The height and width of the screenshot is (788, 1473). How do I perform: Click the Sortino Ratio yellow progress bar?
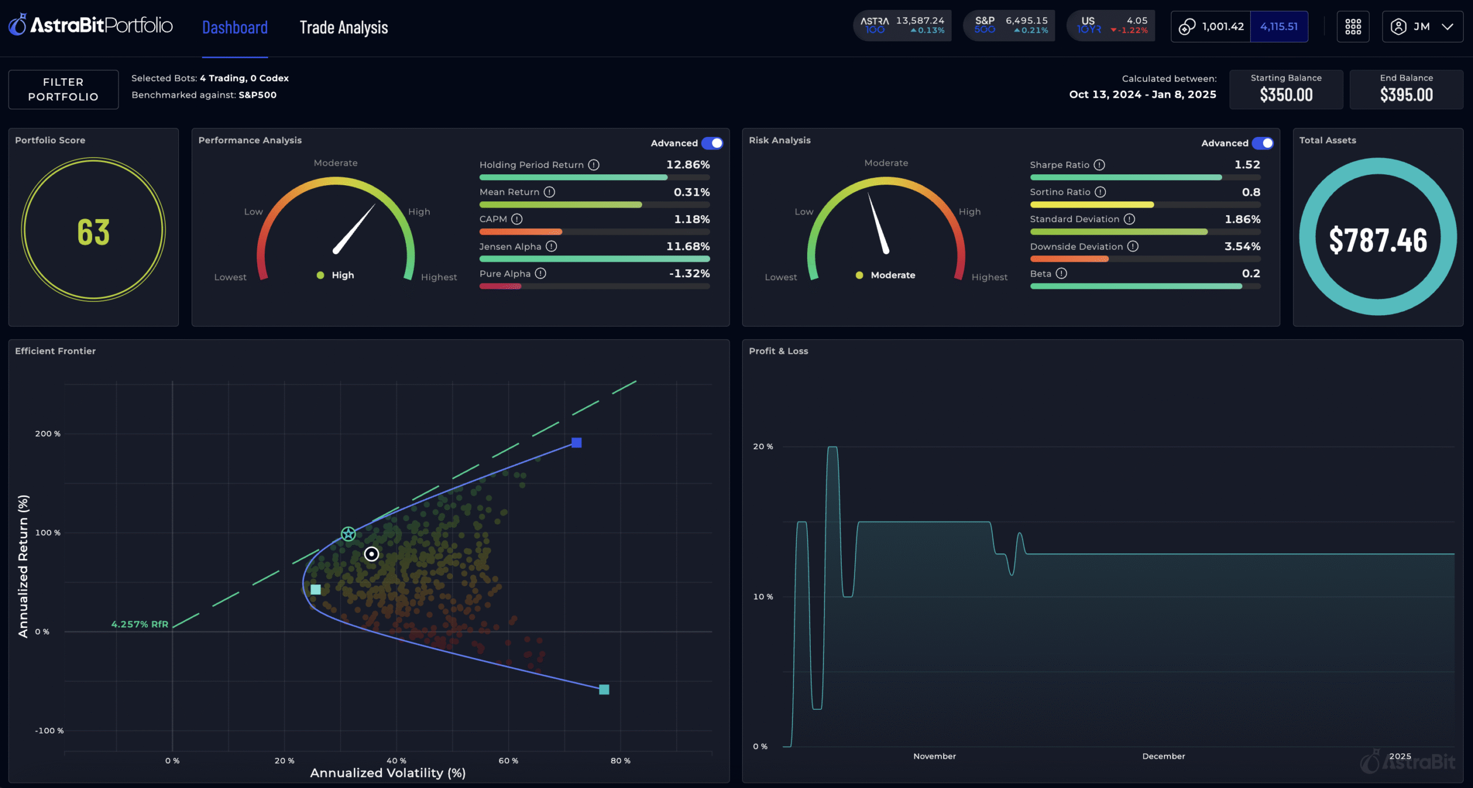(x=1092, y=205)
